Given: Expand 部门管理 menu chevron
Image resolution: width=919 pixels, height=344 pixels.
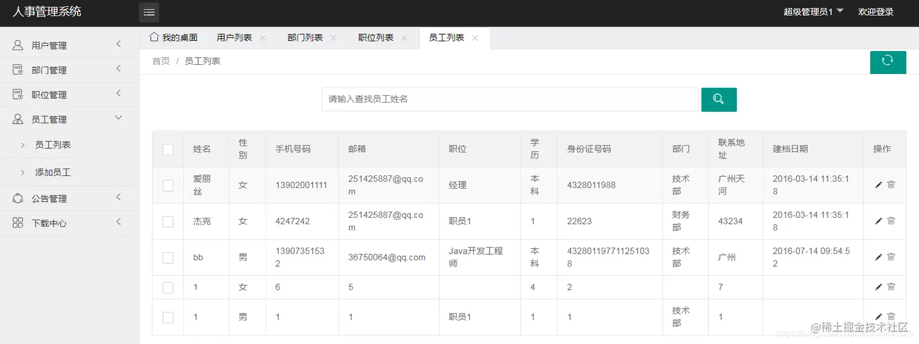Looking at the screenshot, I should point(119,69).
